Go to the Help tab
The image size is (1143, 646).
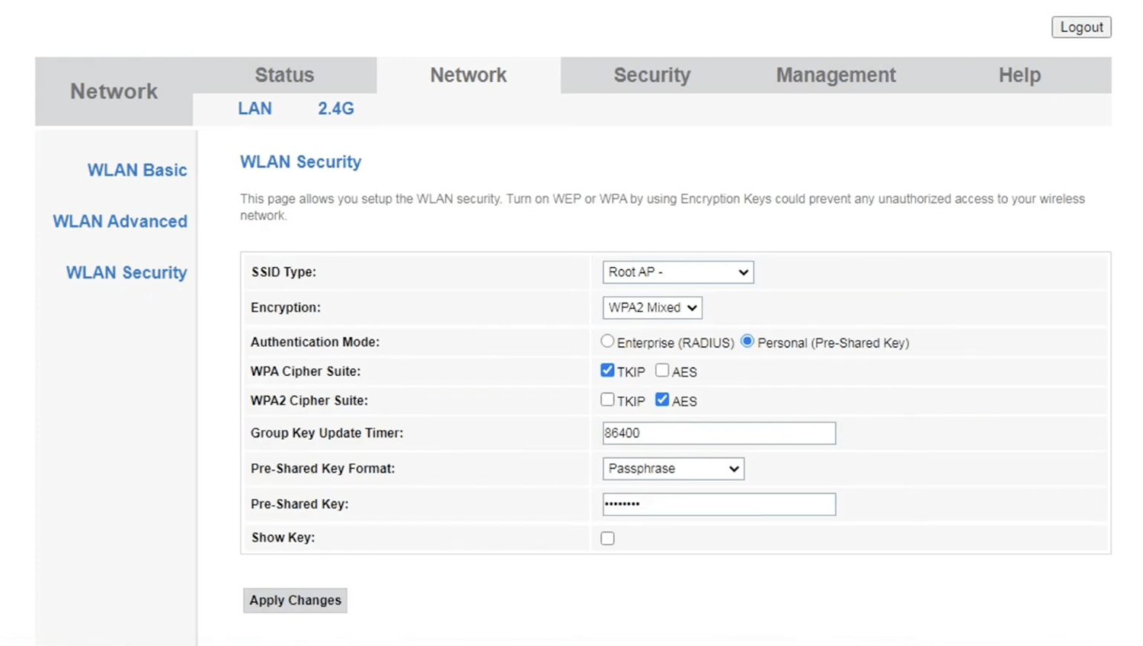pyautogui.click(x=1019, y=75)
